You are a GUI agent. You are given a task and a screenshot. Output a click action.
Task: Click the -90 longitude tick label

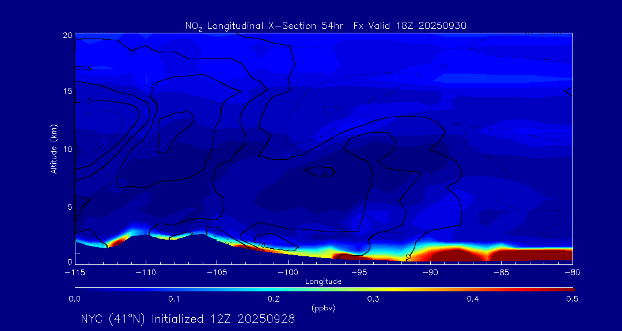pos(430,272)
